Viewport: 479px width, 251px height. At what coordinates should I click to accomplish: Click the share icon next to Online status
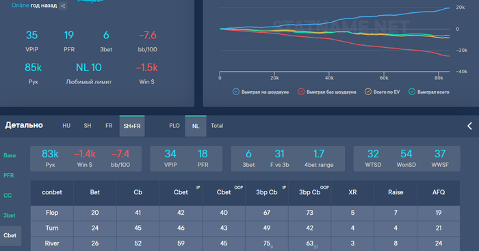[x=63, y=5]
